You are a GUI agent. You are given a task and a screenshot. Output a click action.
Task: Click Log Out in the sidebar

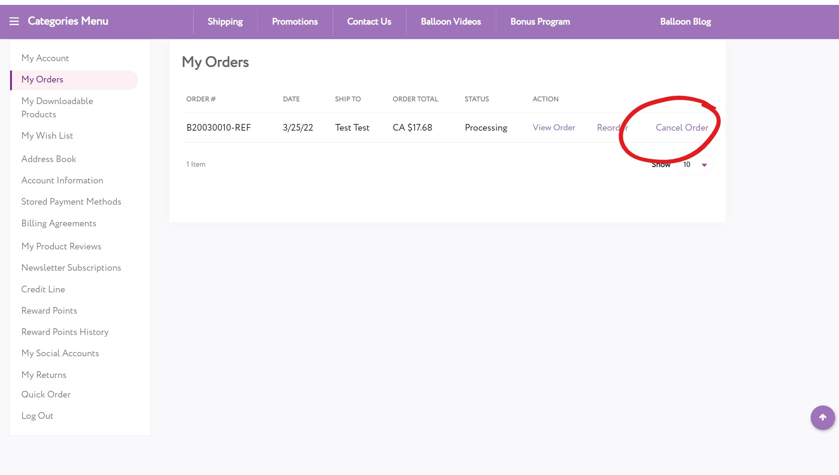click(x=37, y=416)
